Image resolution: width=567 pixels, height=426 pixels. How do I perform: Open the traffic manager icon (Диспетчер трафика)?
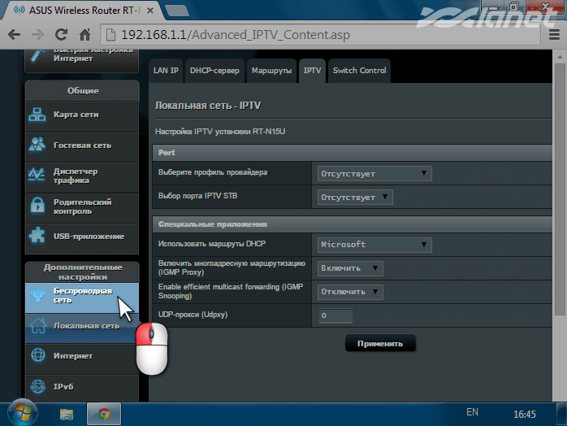(x=38, y=175)
